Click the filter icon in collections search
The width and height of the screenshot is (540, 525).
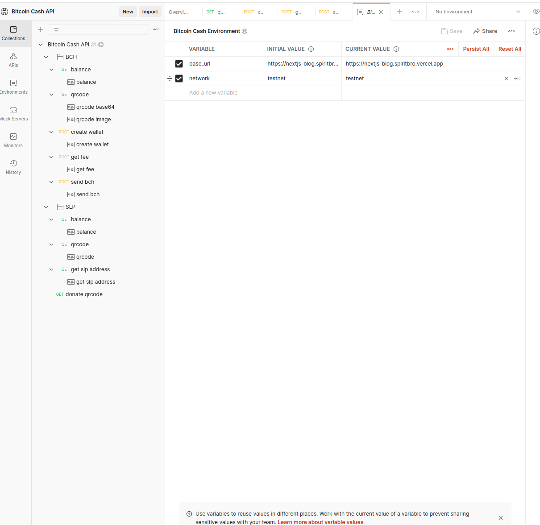56,29
